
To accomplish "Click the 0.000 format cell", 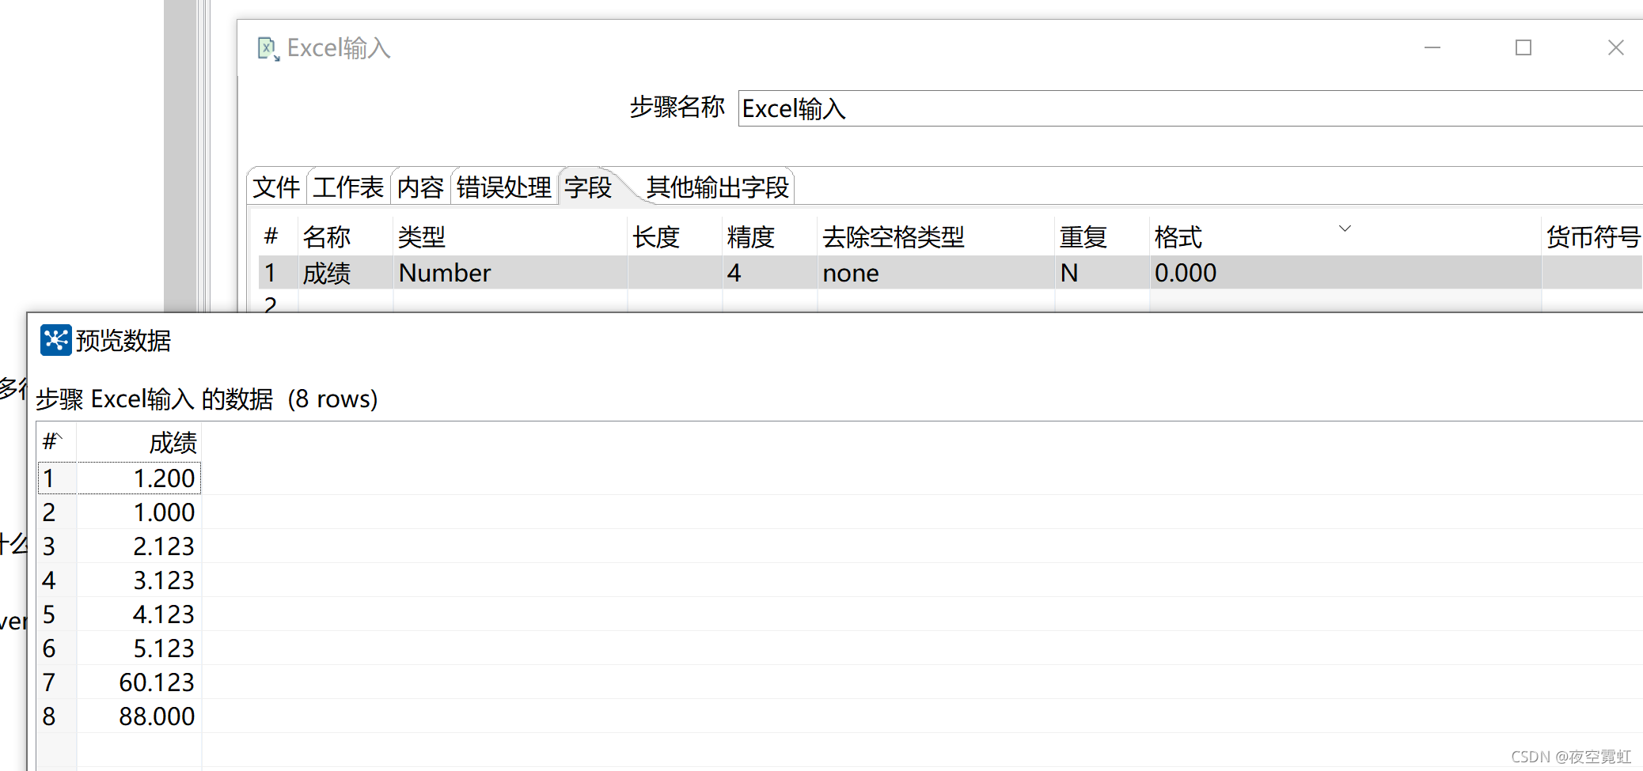I will pyautogui.click(x=1345, y=273).
